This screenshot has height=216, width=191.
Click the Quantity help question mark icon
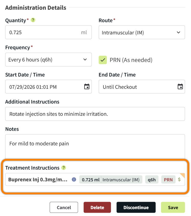pos(33,20)
